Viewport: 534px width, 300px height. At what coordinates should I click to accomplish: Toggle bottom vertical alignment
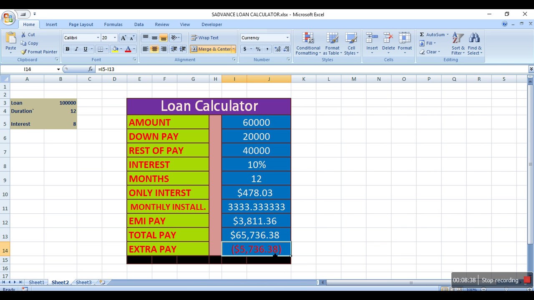click(x=163, y=38)
